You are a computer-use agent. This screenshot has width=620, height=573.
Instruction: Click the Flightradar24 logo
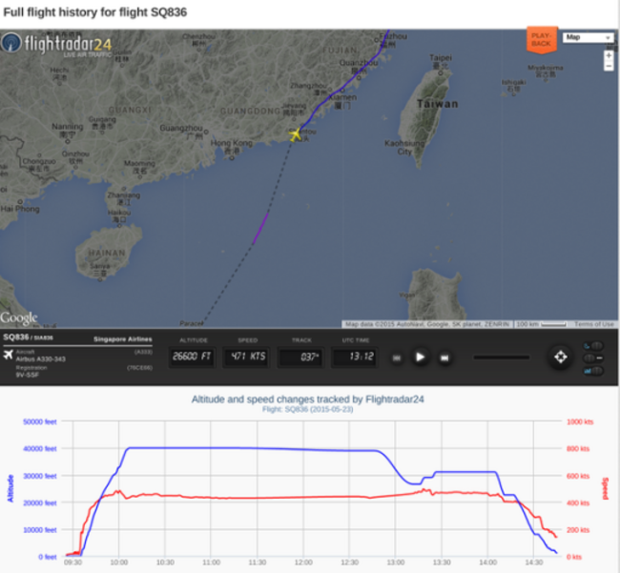pos(56,44)
